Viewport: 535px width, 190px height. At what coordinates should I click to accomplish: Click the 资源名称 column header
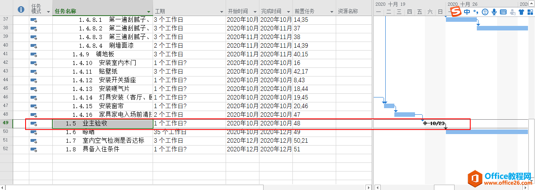pos(354,8)
